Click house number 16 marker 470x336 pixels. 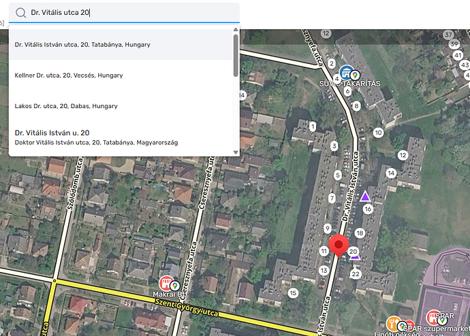pyautogui.click(x=368, y=209)
